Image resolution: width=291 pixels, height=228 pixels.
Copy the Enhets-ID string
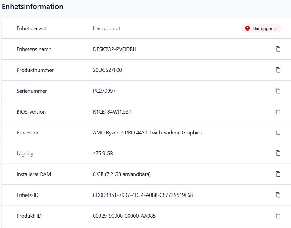(278, 195)
